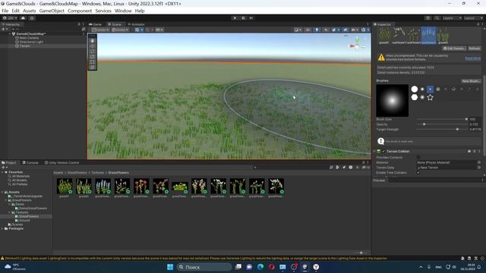The height and width of the screenshot is (273, 486).
Task: Select the Rect tool in scene overlay
Action: click(93, 62)
